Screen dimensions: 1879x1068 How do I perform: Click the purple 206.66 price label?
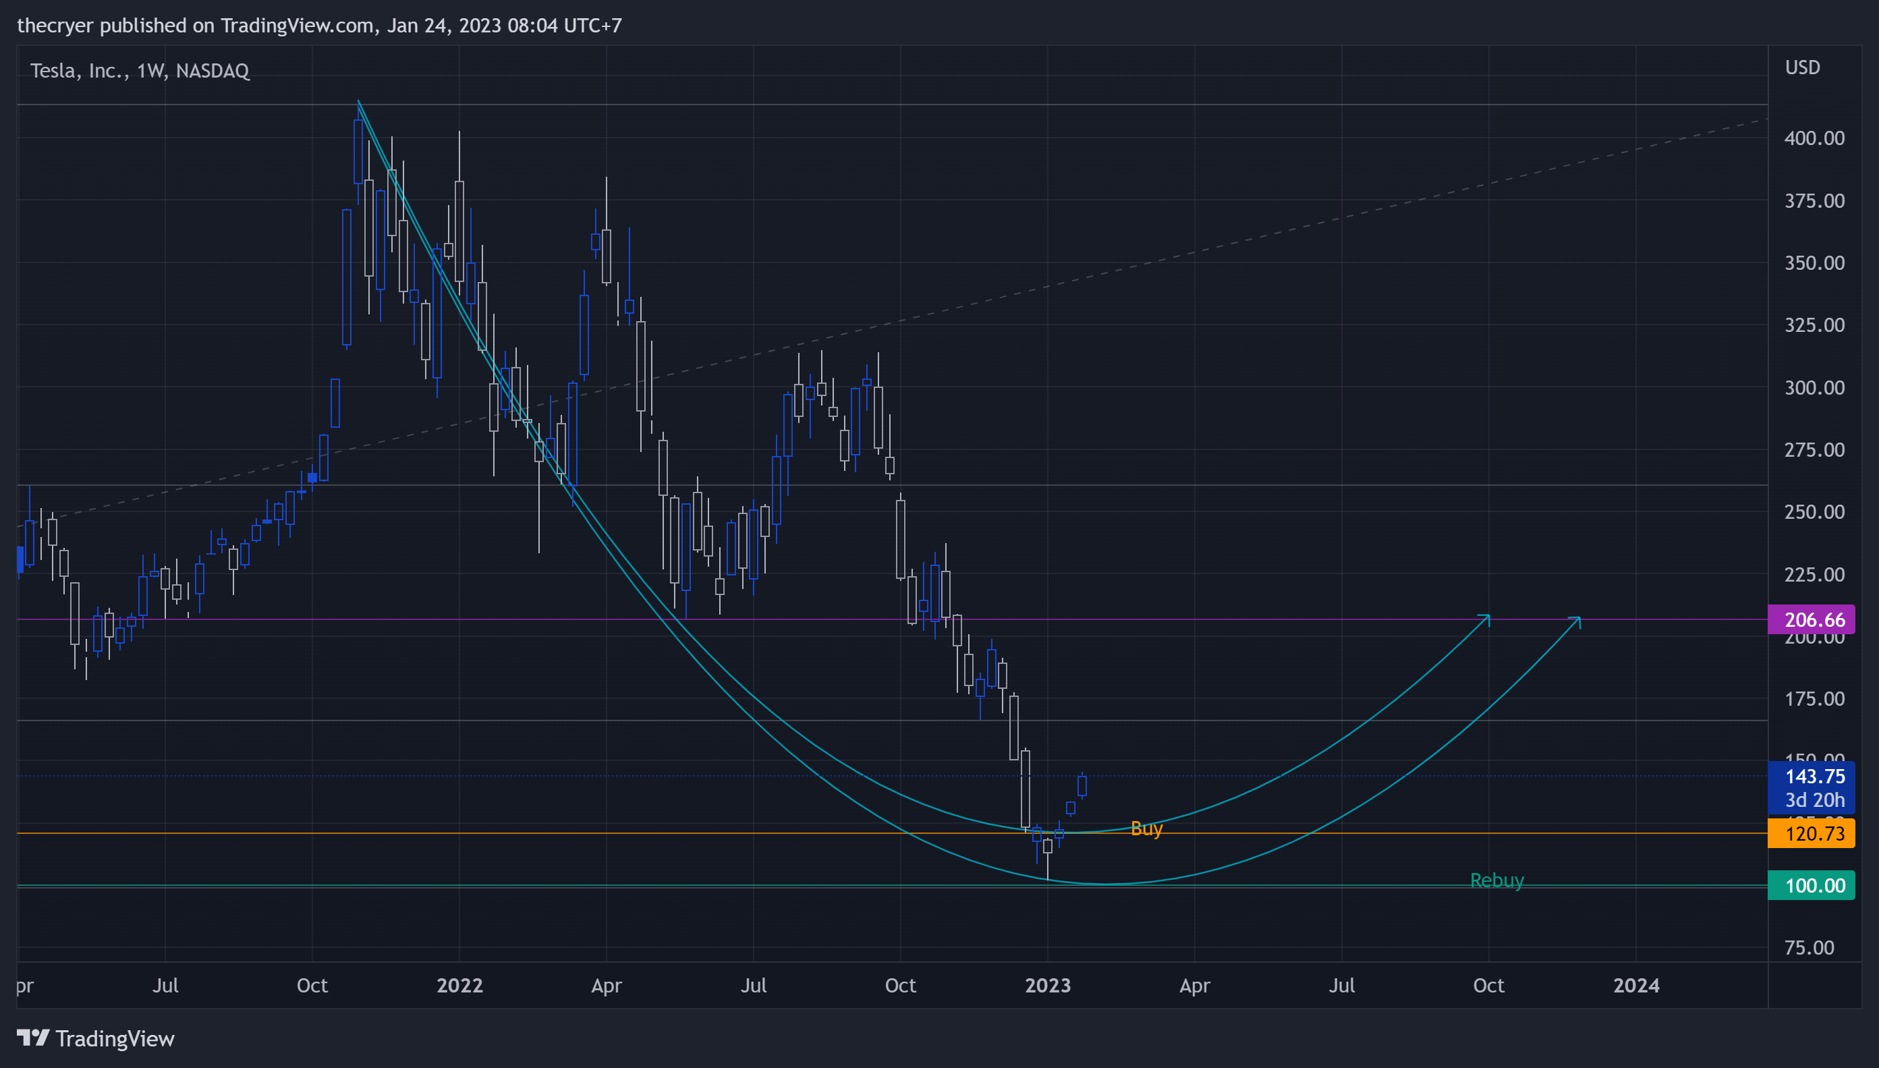tap(1811, 620)
